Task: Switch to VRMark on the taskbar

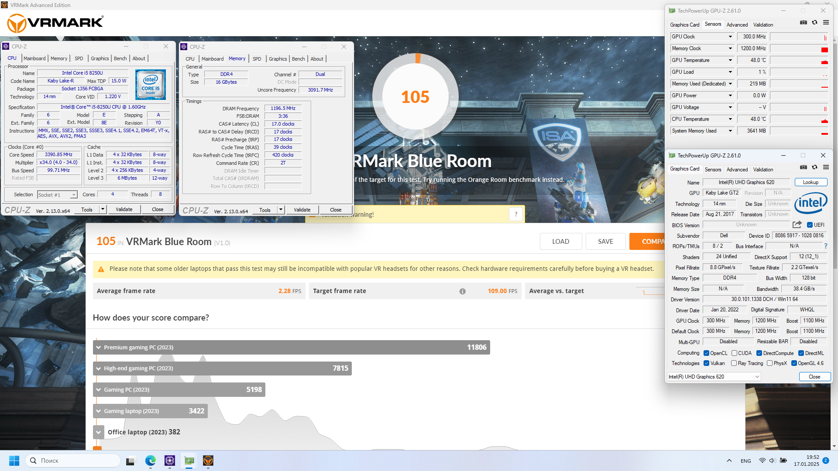Action: tap(208, 461)
